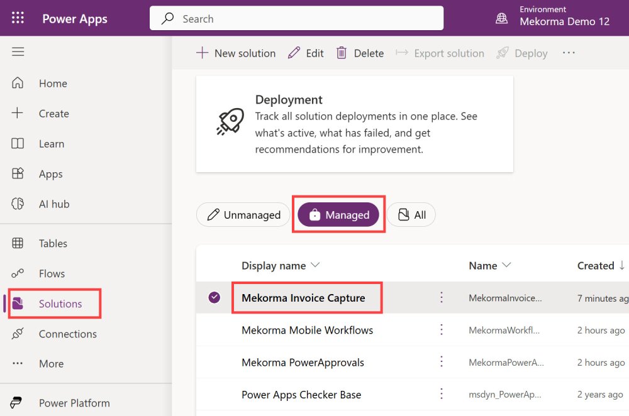Viewport: 629px width, 416px height.
Task: Click the Tables grid icon
Action: 18,243
